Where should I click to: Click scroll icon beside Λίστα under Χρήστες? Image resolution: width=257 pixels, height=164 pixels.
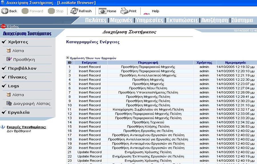(9, 50)
